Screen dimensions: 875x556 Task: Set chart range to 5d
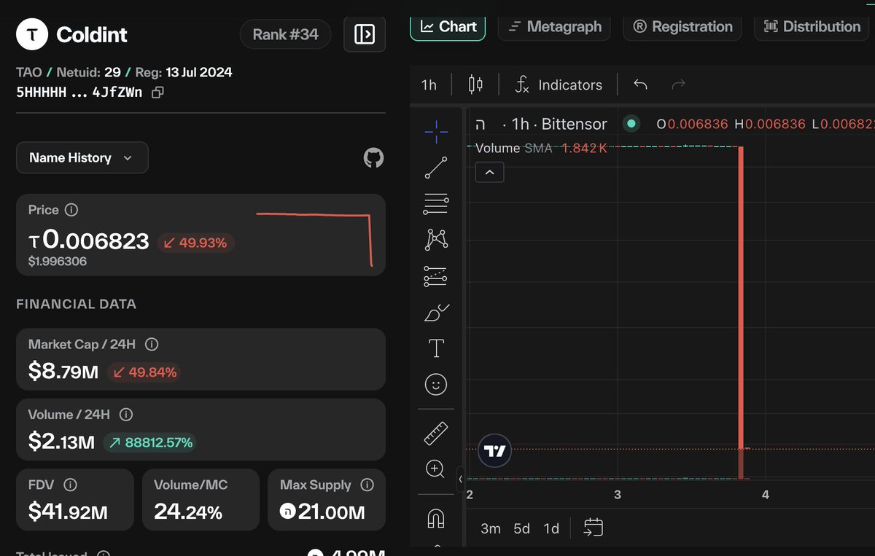(521, 528)
